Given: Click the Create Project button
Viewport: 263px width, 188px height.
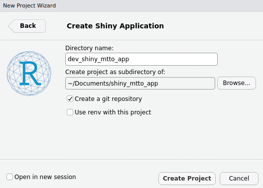Looking at the screenshot, I should tap(187, 179).
